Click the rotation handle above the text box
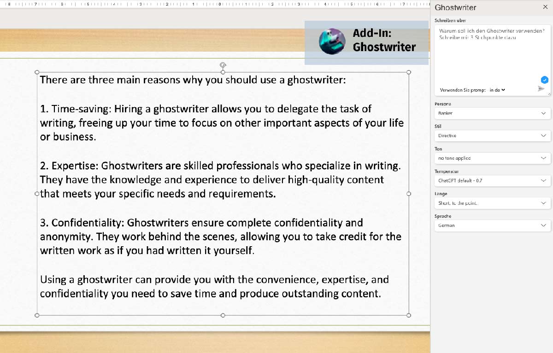 [x=223, y=64]
